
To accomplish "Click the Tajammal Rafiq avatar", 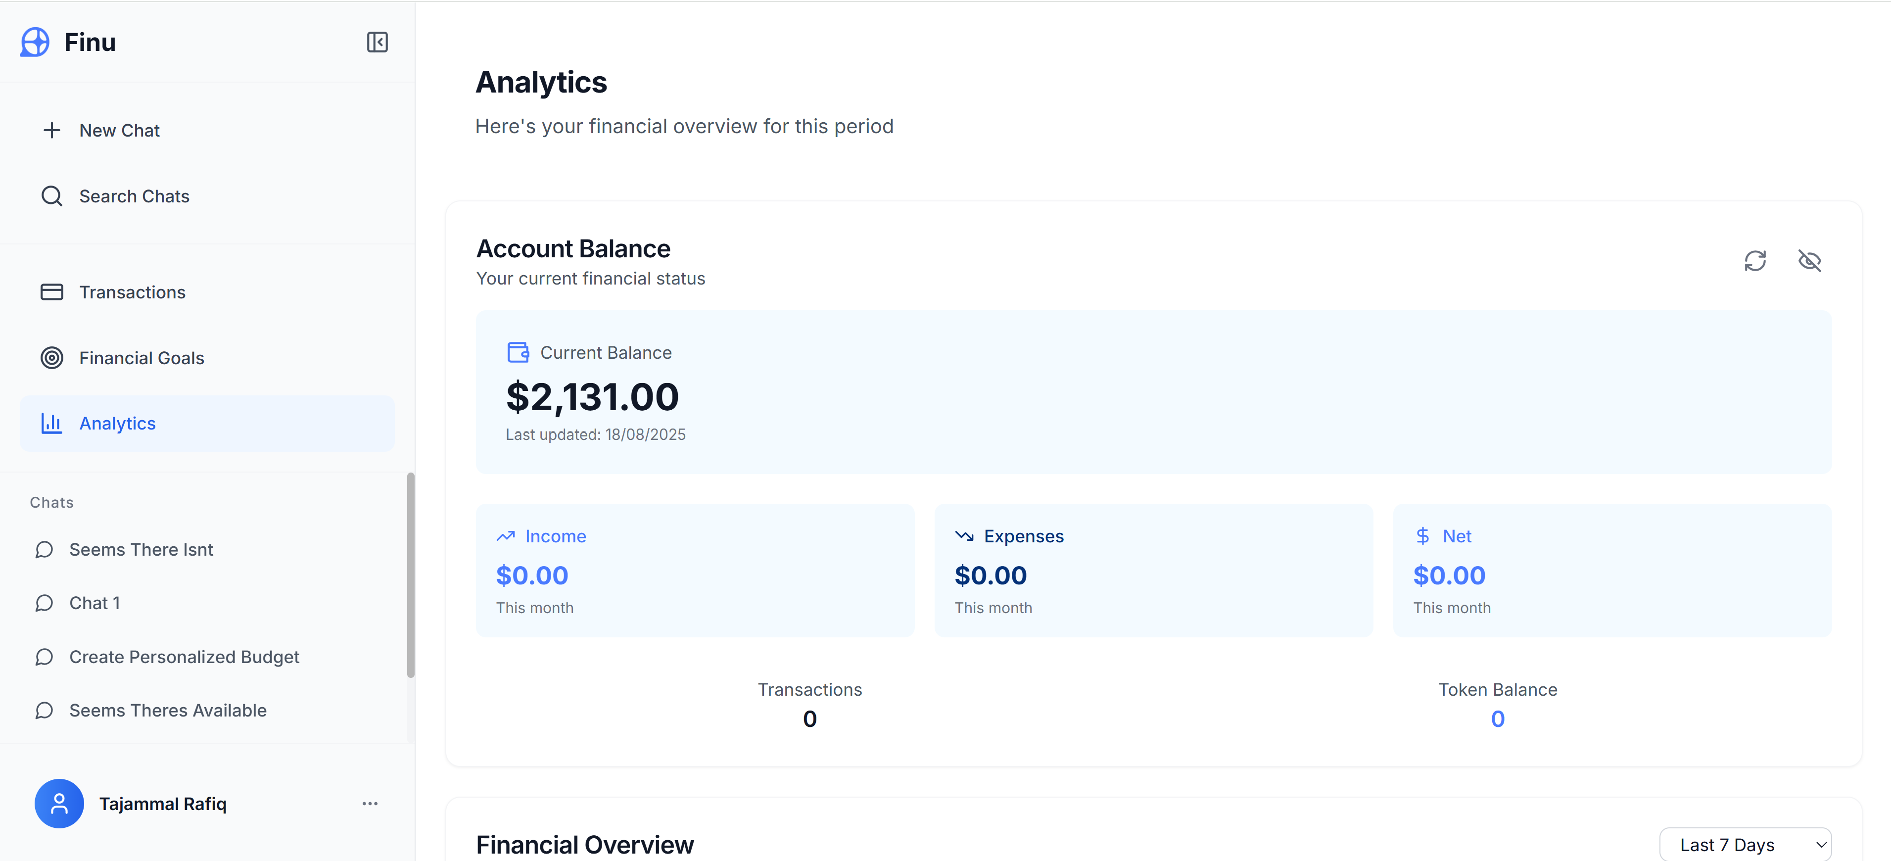I will point(59,803).
